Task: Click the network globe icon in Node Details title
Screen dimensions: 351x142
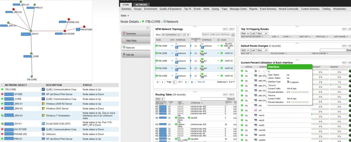Action: [165, 22]
